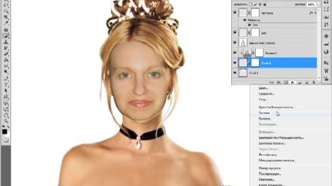Click the black foreground color swatch
The image size is (332, 186).
[5, 132]
